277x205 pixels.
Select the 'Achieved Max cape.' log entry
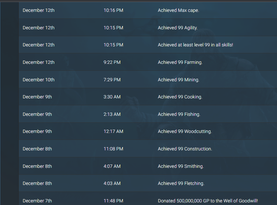click(148, 10)
